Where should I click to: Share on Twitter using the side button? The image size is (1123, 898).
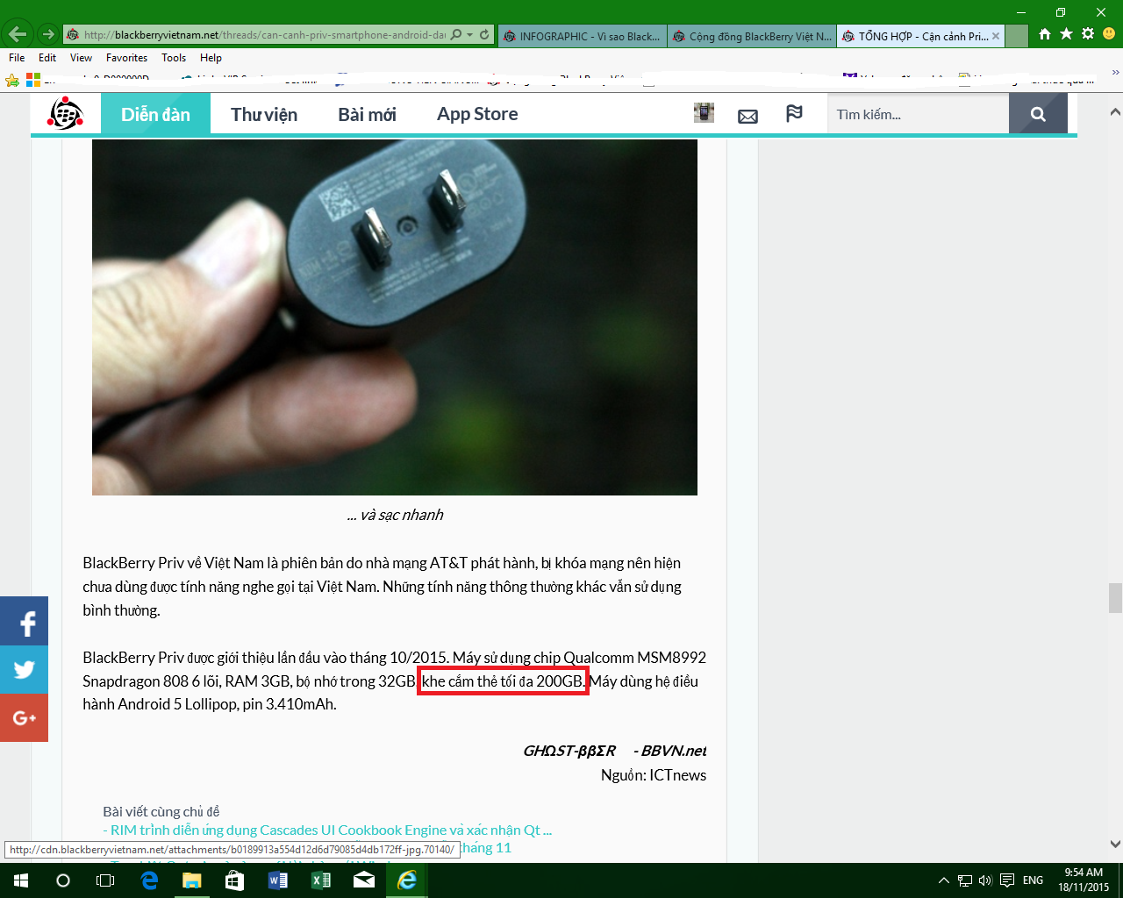24,670
